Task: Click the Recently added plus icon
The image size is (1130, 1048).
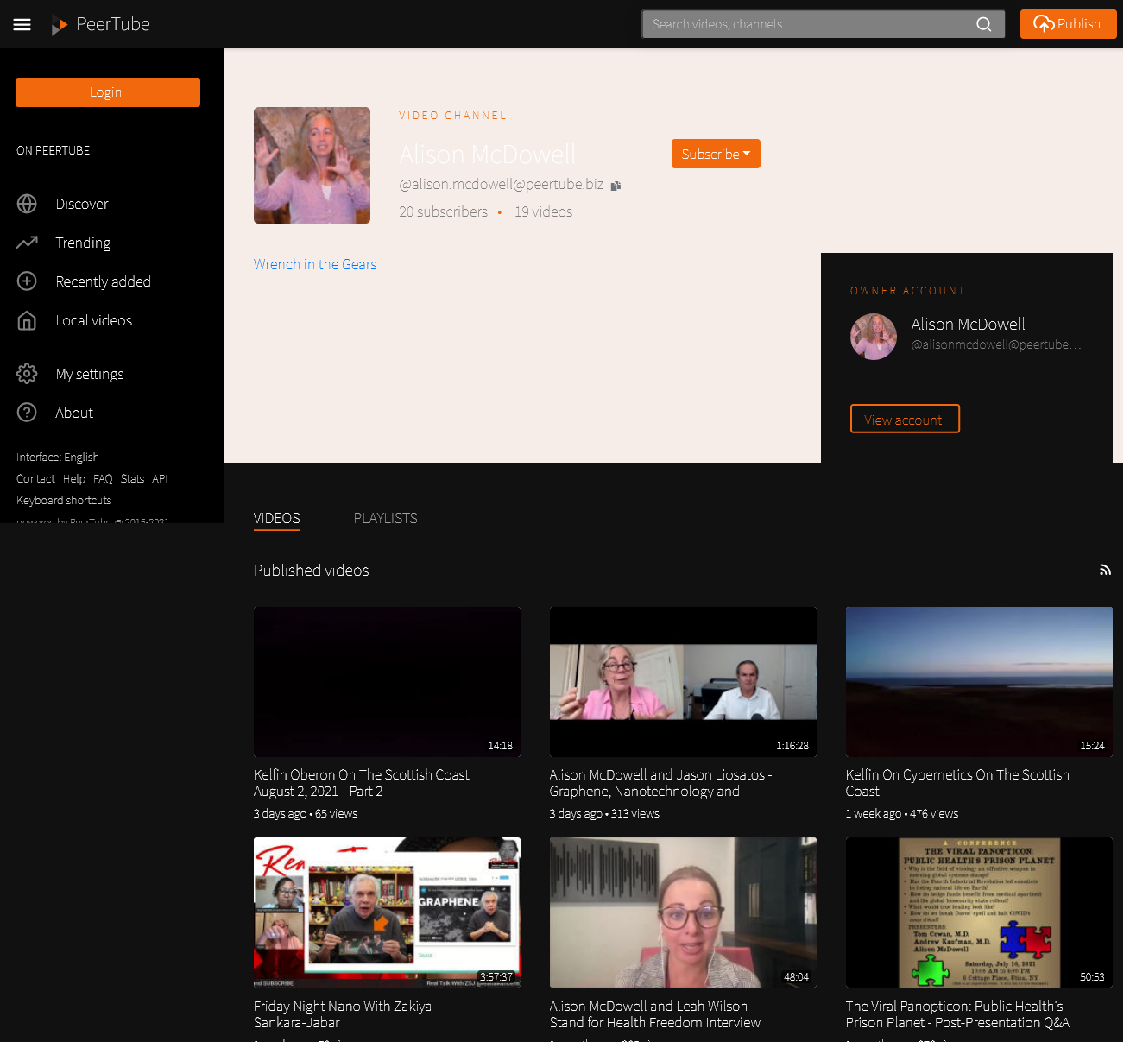Action: click(27, 281)
